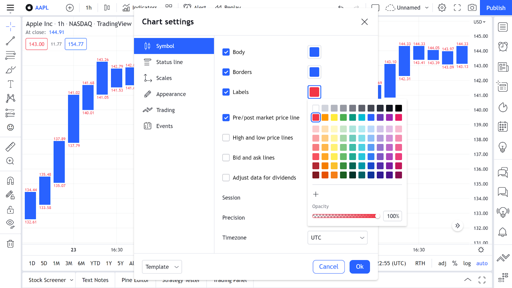Open the hotlists flame icon
This screenshot has height=288, width=512.
pos(503,107)
